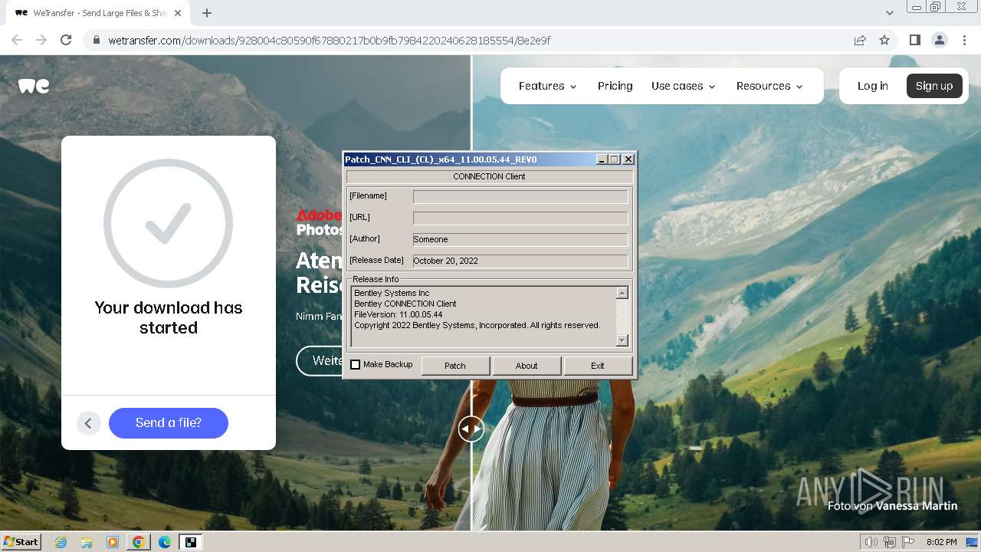Click the Filename field in patcher
The height and width of the screenshot is (552, 981).
520,197
